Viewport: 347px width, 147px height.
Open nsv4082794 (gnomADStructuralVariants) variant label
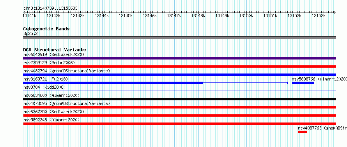[x=67, y=71]
